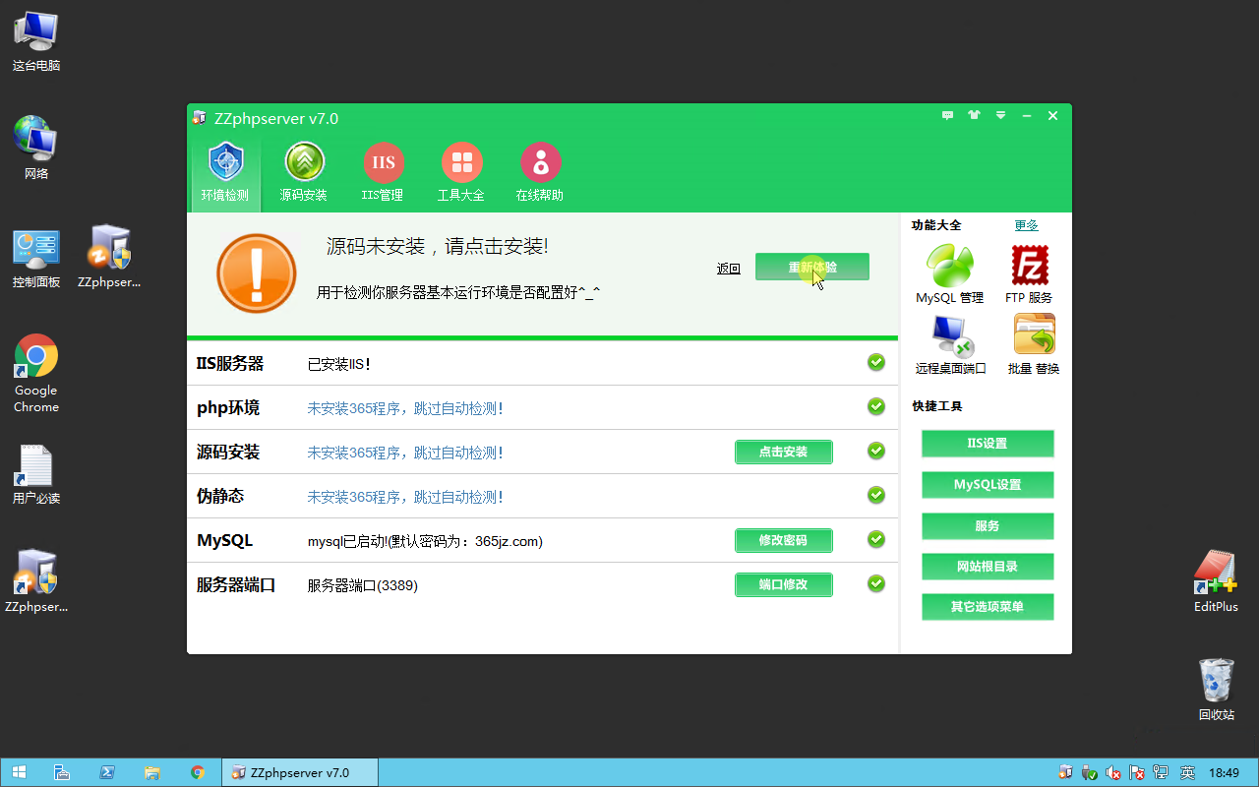Select 用户必读 desktop file
The width and height of the screenshot is (1259, 787).
(x=36, y=474)
